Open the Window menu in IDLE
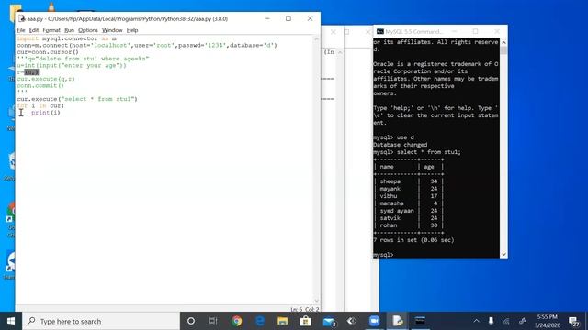 tap(112, 30)
